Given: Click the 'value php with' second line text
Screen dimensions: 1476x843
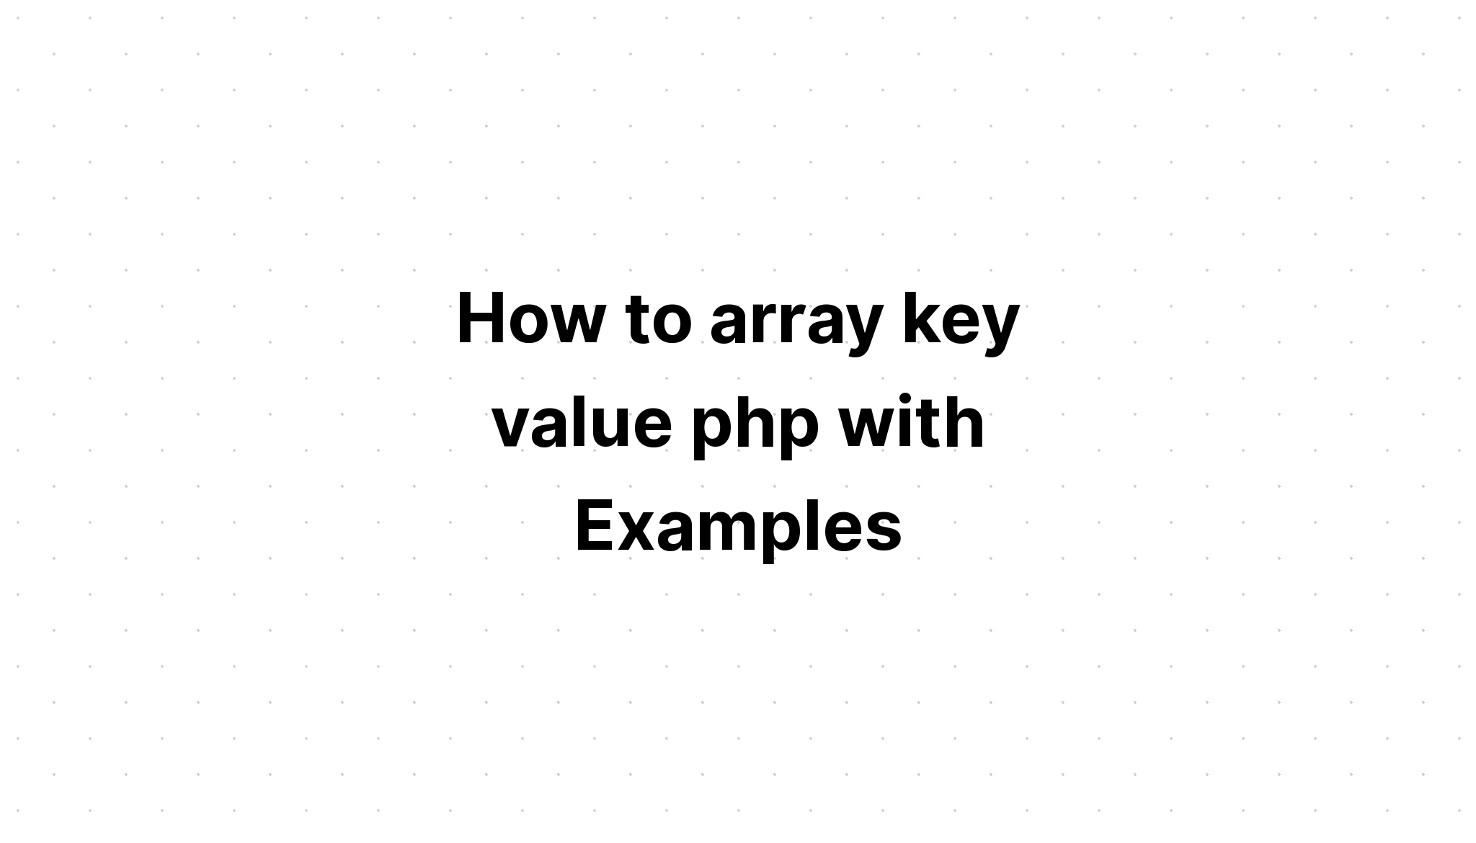Looking at the screenshot, I should pyautogui.click(x=738, y=421).
